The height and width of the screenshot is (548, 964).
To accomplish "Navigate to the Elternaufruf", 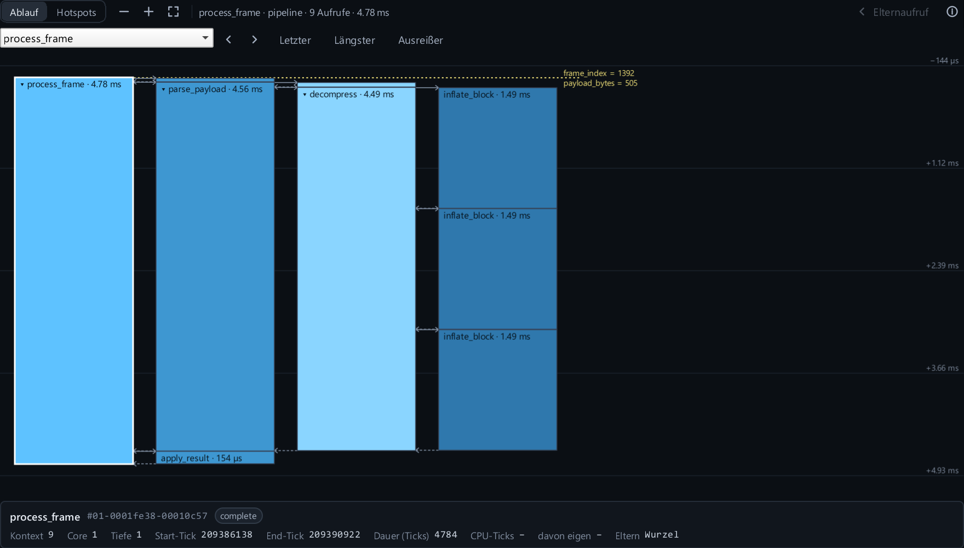I will [x=894, y=12].
